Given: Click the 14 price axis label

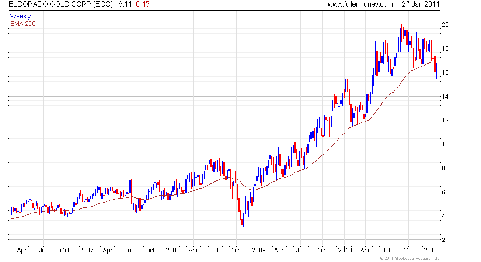Looking at the screenshot, I should coord(445,97).
